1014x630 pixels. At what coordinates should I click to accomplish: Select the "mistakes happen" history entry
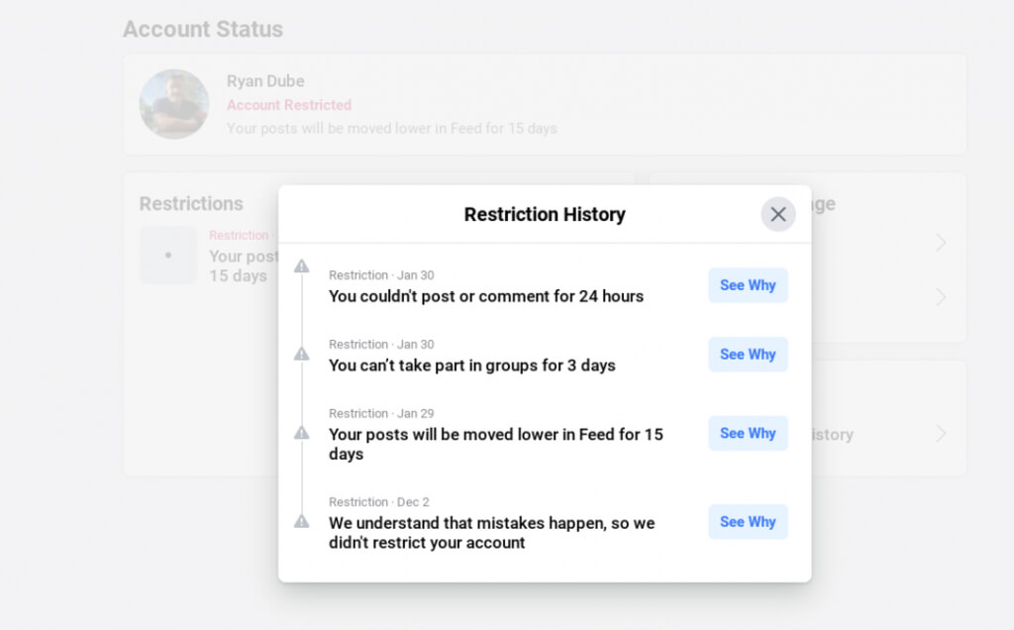491,532
